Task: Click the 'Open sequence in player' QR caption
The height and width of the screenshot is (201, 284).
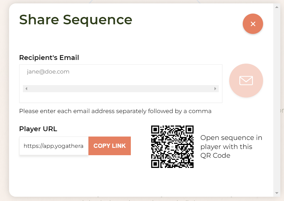Action: tap(231, 147)
